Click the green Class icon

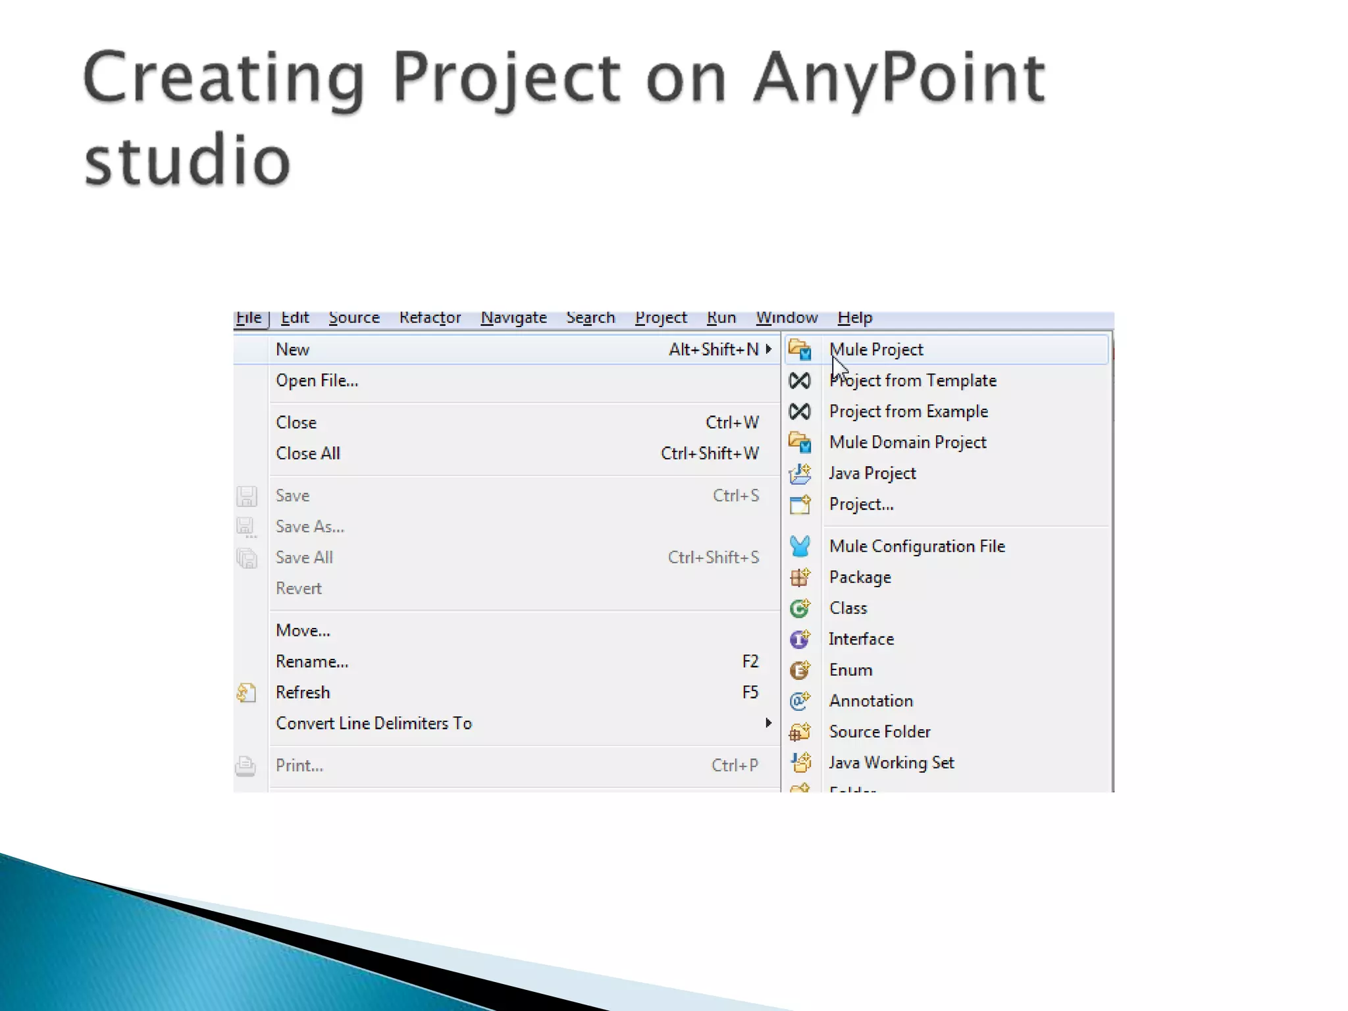pos(800,608)
